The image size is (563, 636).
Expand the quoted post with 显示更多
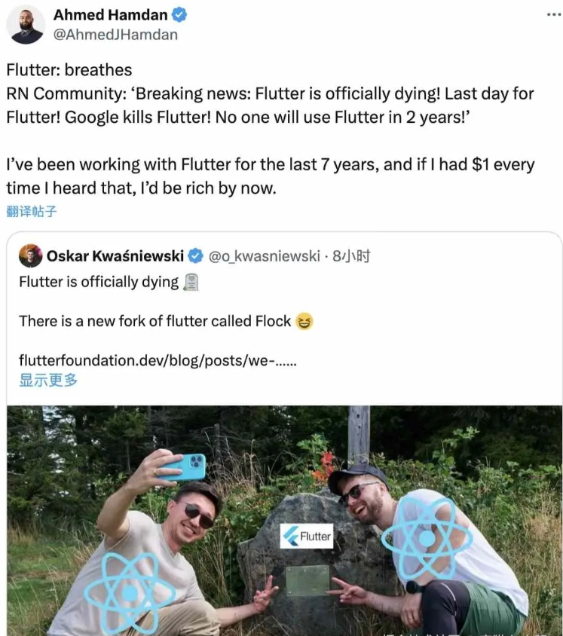point(48,380)
